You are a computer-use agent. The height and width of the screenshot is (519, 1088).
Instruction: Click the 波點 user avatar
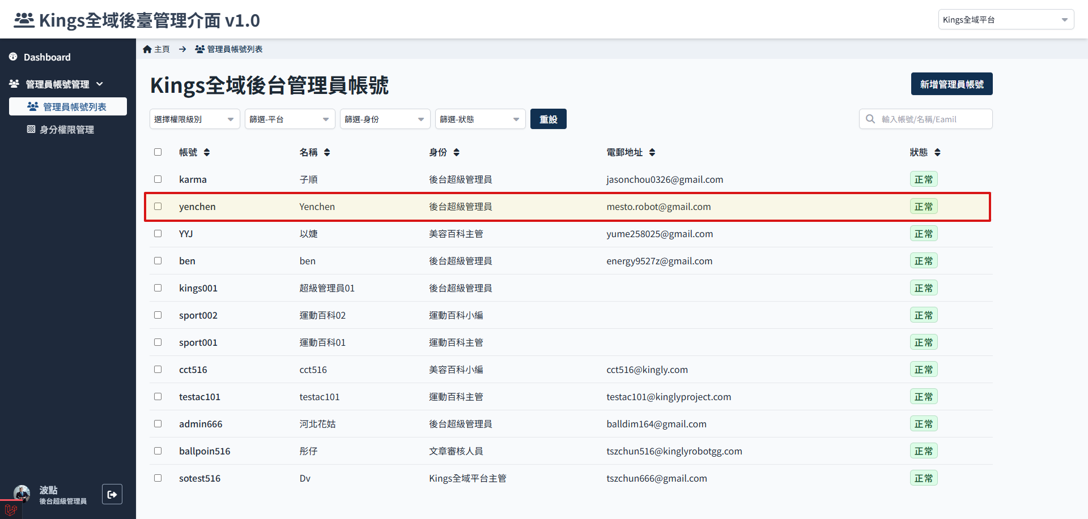[x=22, y=493]
